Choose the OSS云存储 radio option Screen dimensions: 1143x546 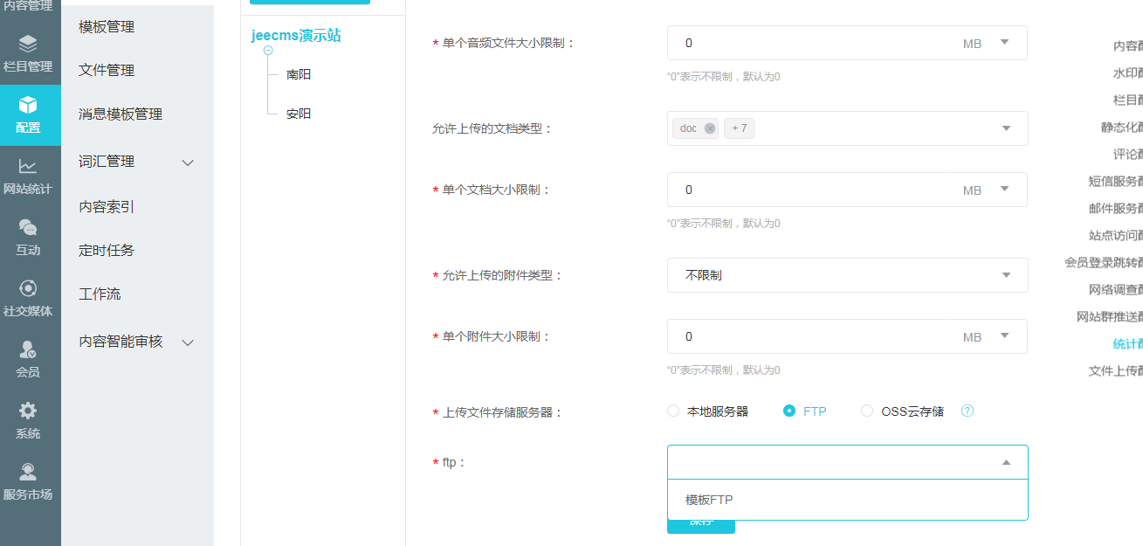(x=867, y=411)
